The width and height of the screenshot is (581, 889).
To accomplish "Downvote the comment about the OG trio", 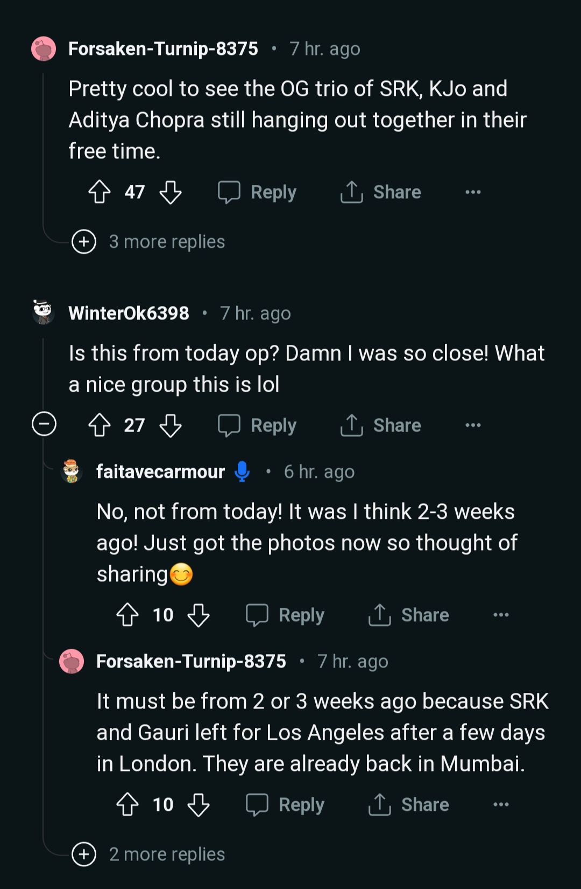I will click(171, 192).
